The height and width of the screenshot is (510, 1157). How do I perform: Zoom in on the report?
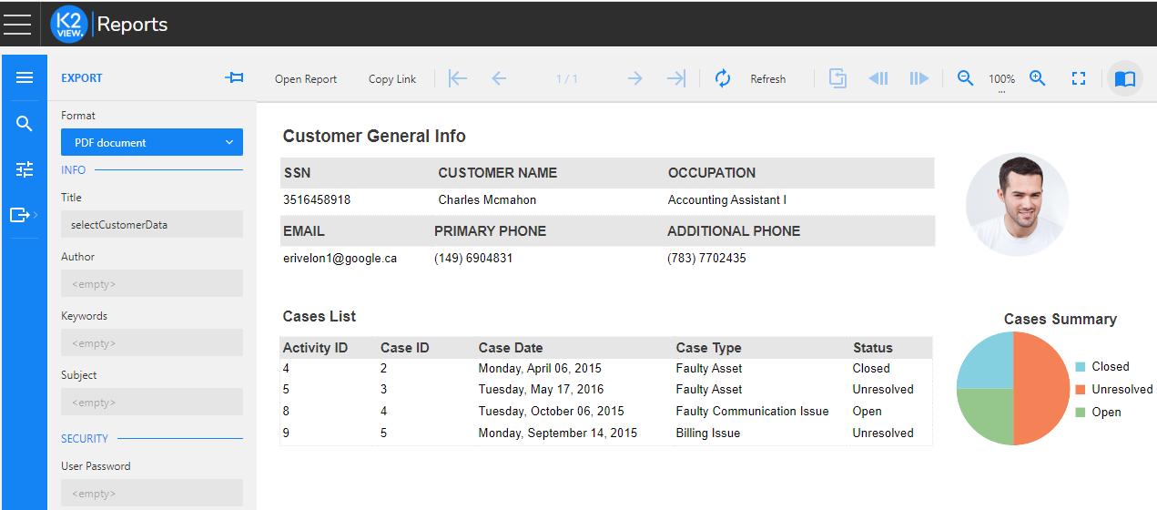[1037, 79]
